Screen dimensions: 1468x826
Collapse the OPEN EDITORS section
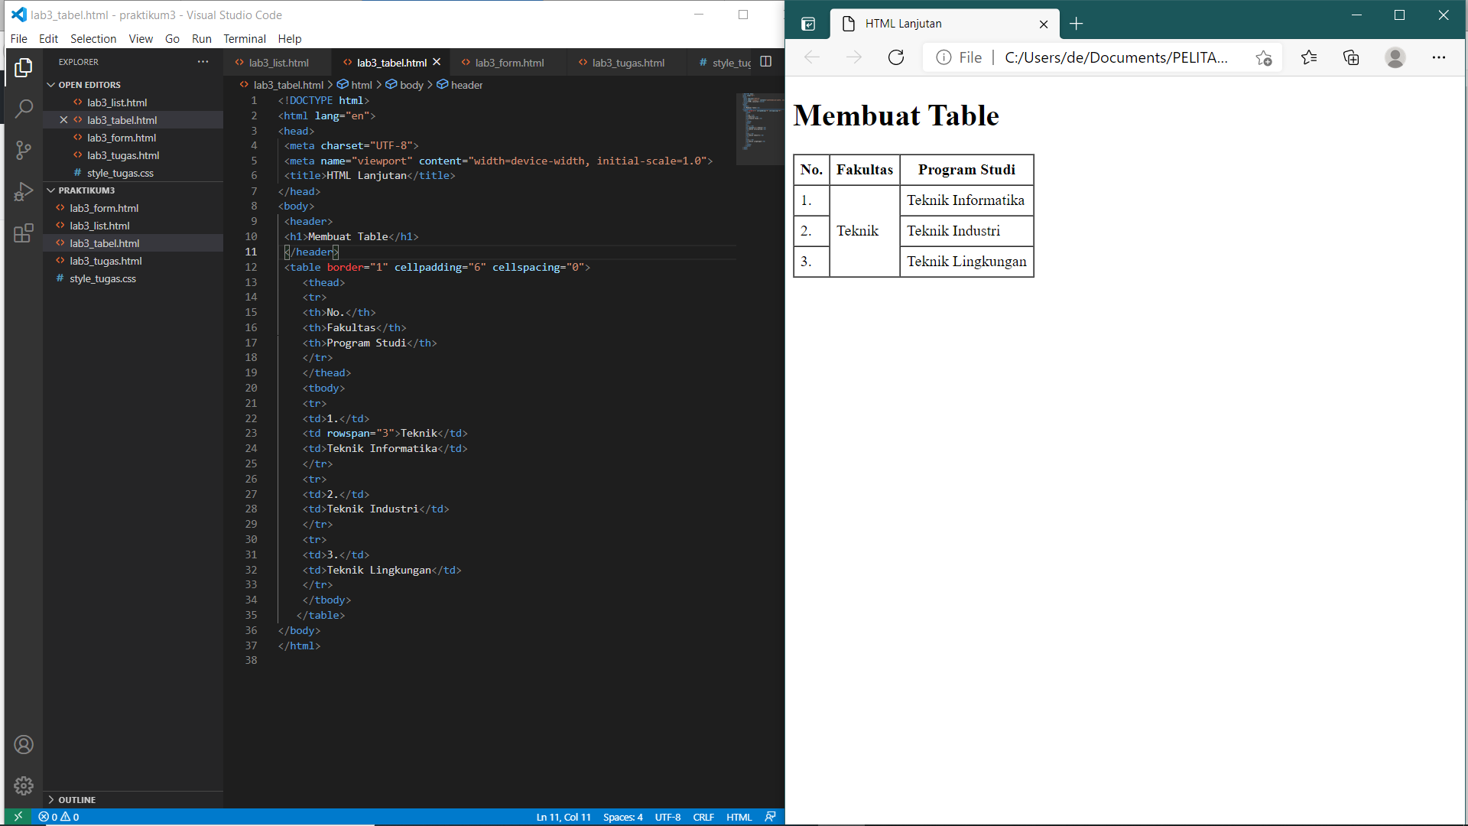[51, 84]
